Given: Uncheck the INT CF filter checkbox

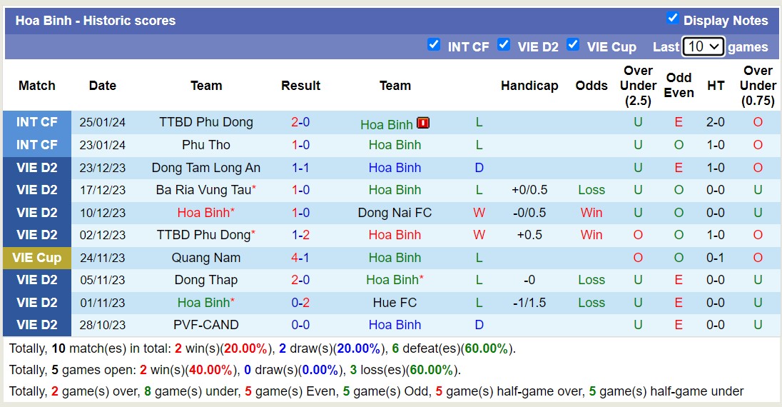Looking at the screenshot, I should 434,45.
